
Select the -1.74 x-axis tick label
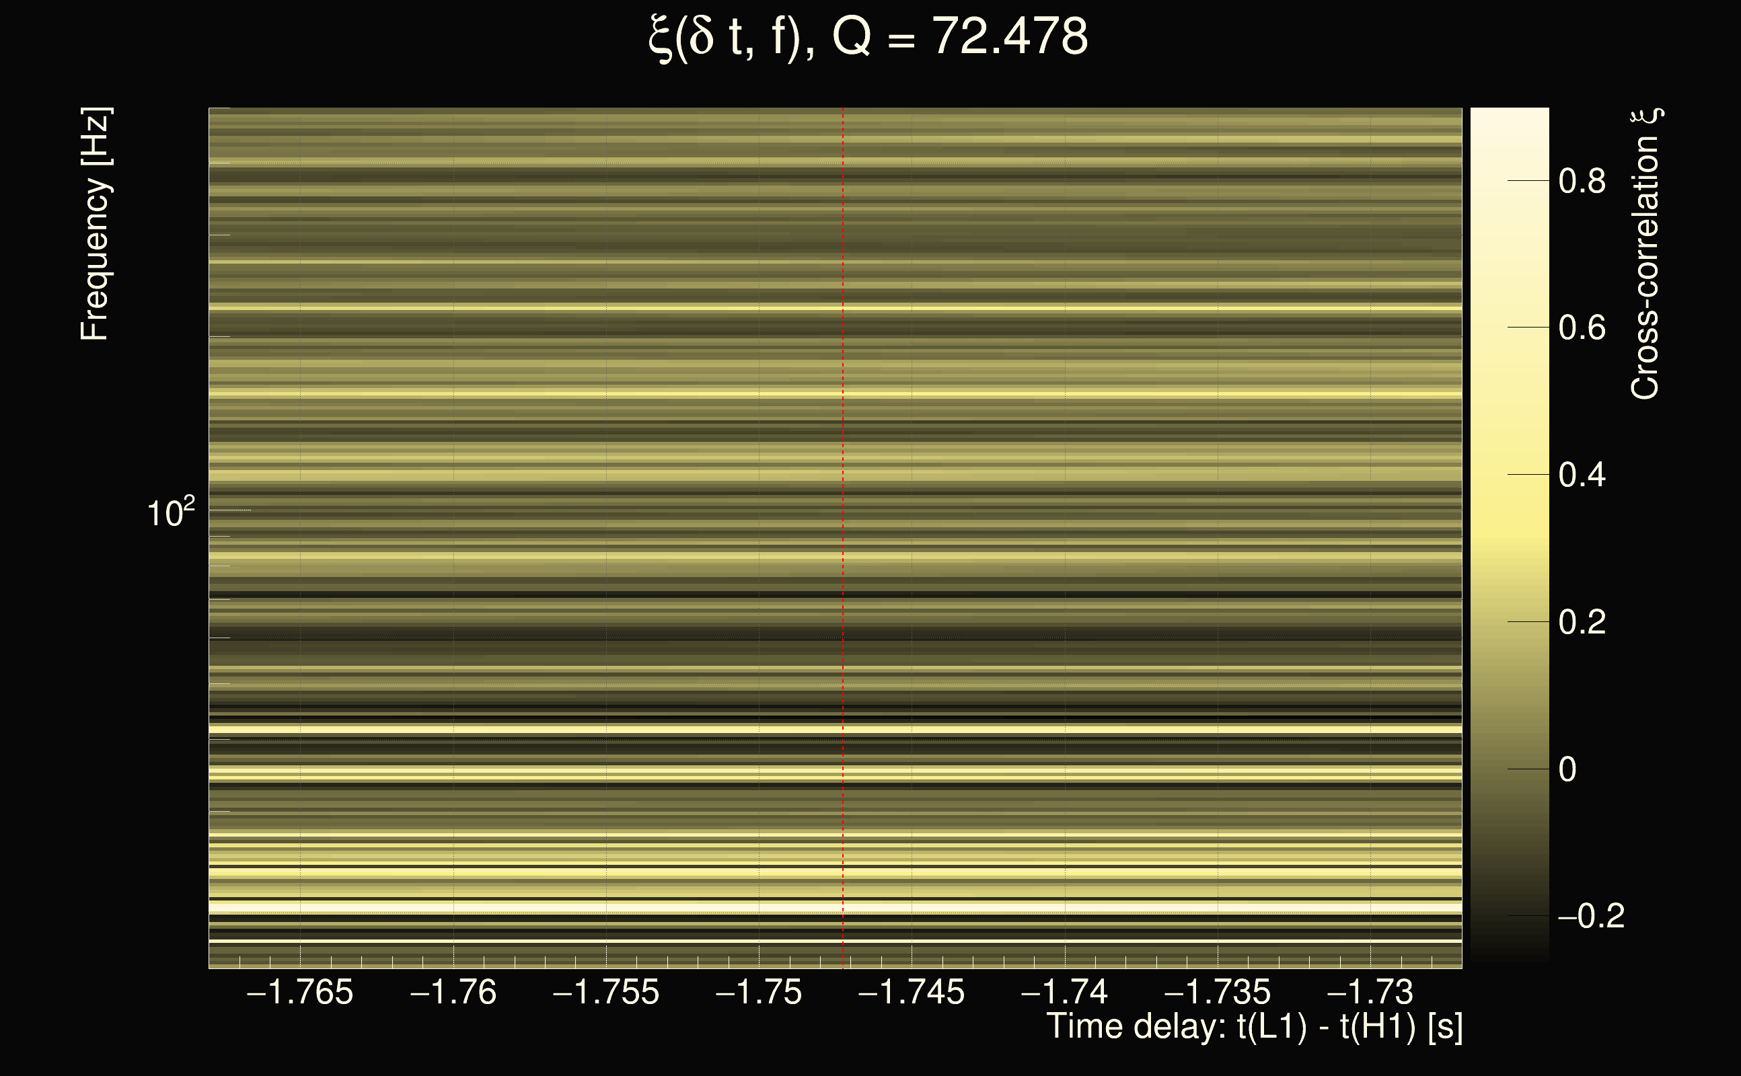(1064, 992)
